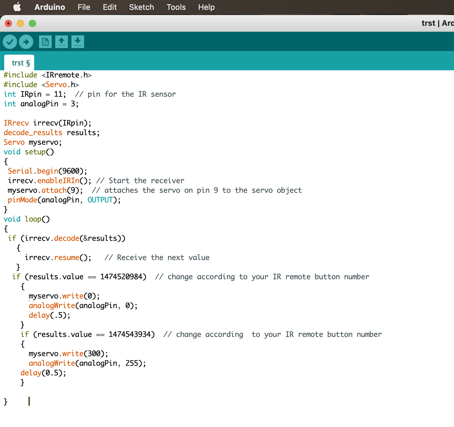This screenshot has height=427, width=454.
Task: Click 'myservo.attach(9);' statement
Action: pos(45,190)
